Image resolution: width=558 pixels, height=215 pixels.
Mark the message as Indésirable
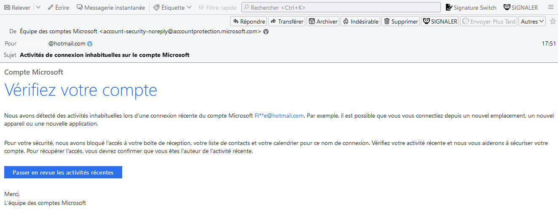360,21
